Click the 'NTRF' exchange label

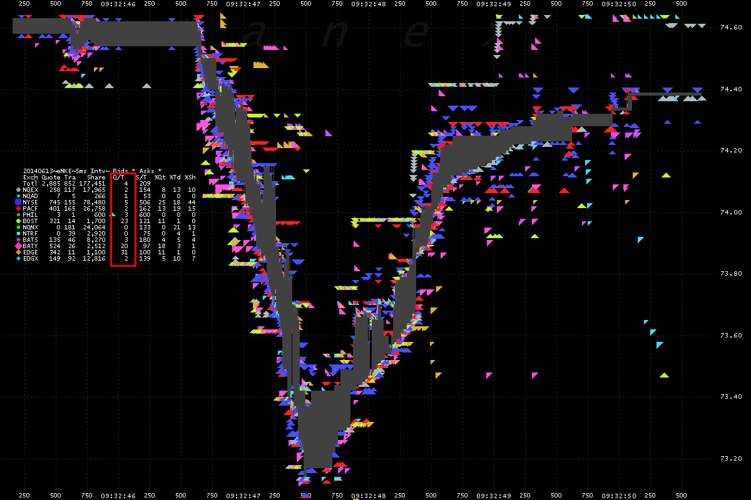click(x=31, y=233)
